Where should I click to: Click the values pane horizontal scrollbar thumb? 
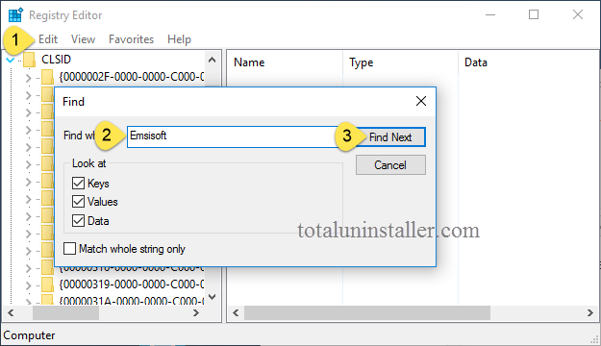(367, 312)
